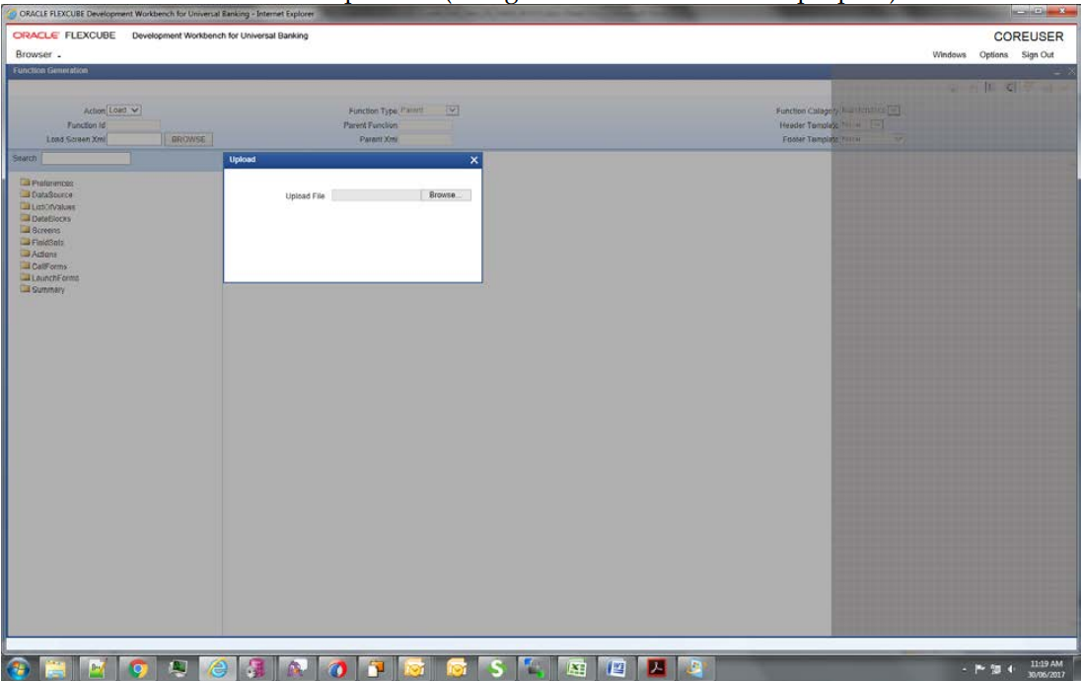Viewport: 1081px width, 681px height.
Task: Open Windows Explorer from the taskbar
Action: click(56, 668)
